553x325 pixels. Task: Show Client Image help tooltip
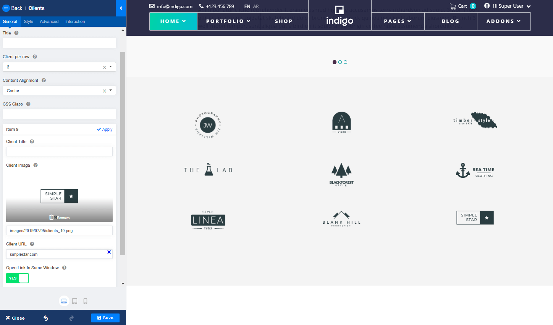pos(36,165)
